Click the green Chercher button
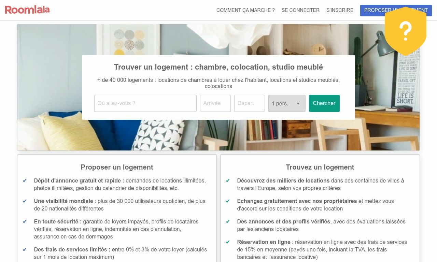Image resolution: width=437 pixels, height=262 pixels. [x=324, y=103]
